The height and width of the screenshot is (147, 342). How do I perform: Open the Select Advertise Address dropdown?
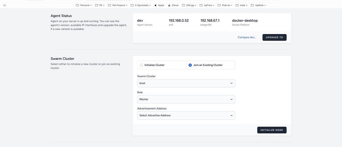coord(186,115)
